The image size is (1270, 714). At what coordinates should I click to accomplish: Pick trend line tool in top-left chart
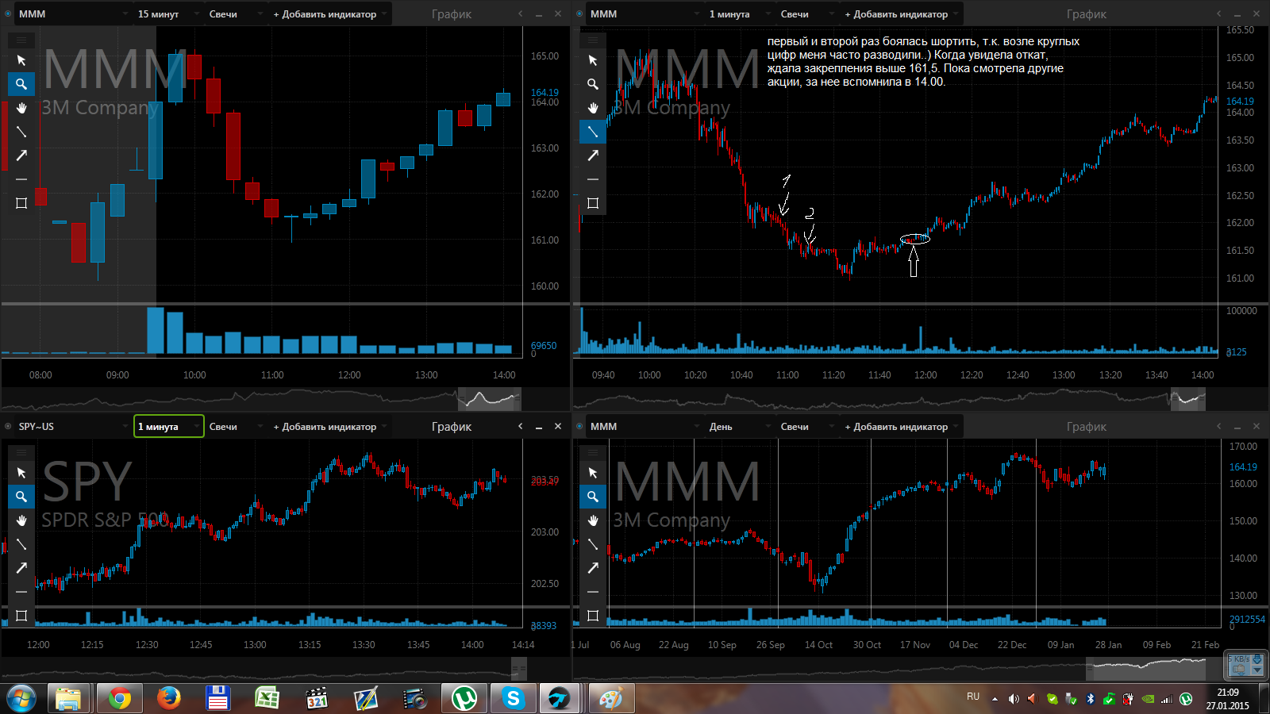tap(21, 132)
